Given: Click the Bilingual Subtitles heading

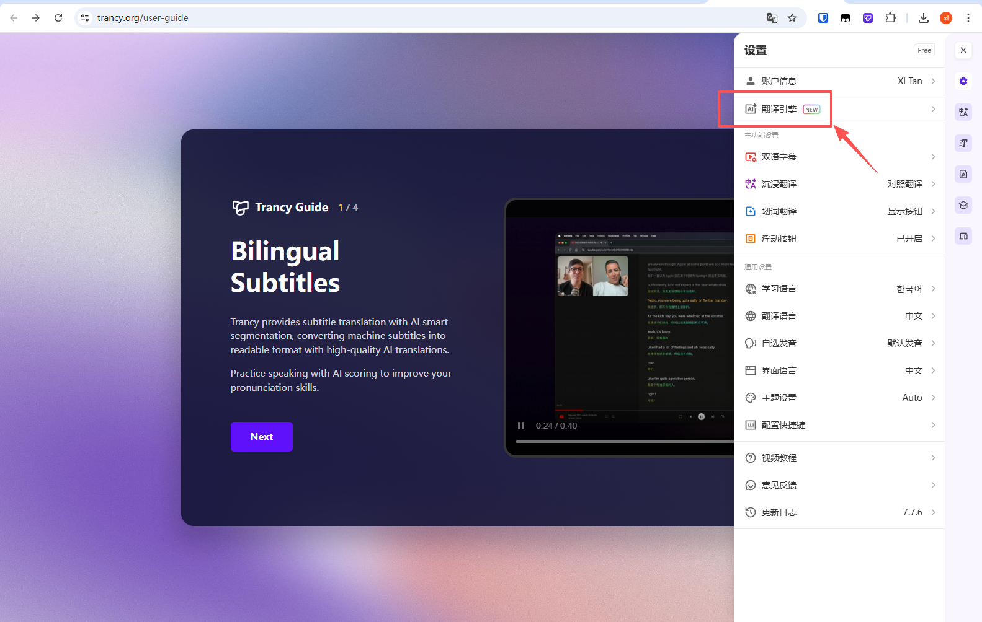Looking at the screenshot, I should point(285,267).
